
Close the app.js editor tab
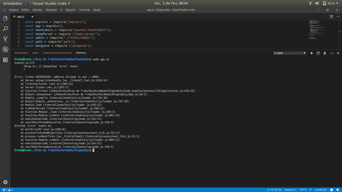coord(32,16)
